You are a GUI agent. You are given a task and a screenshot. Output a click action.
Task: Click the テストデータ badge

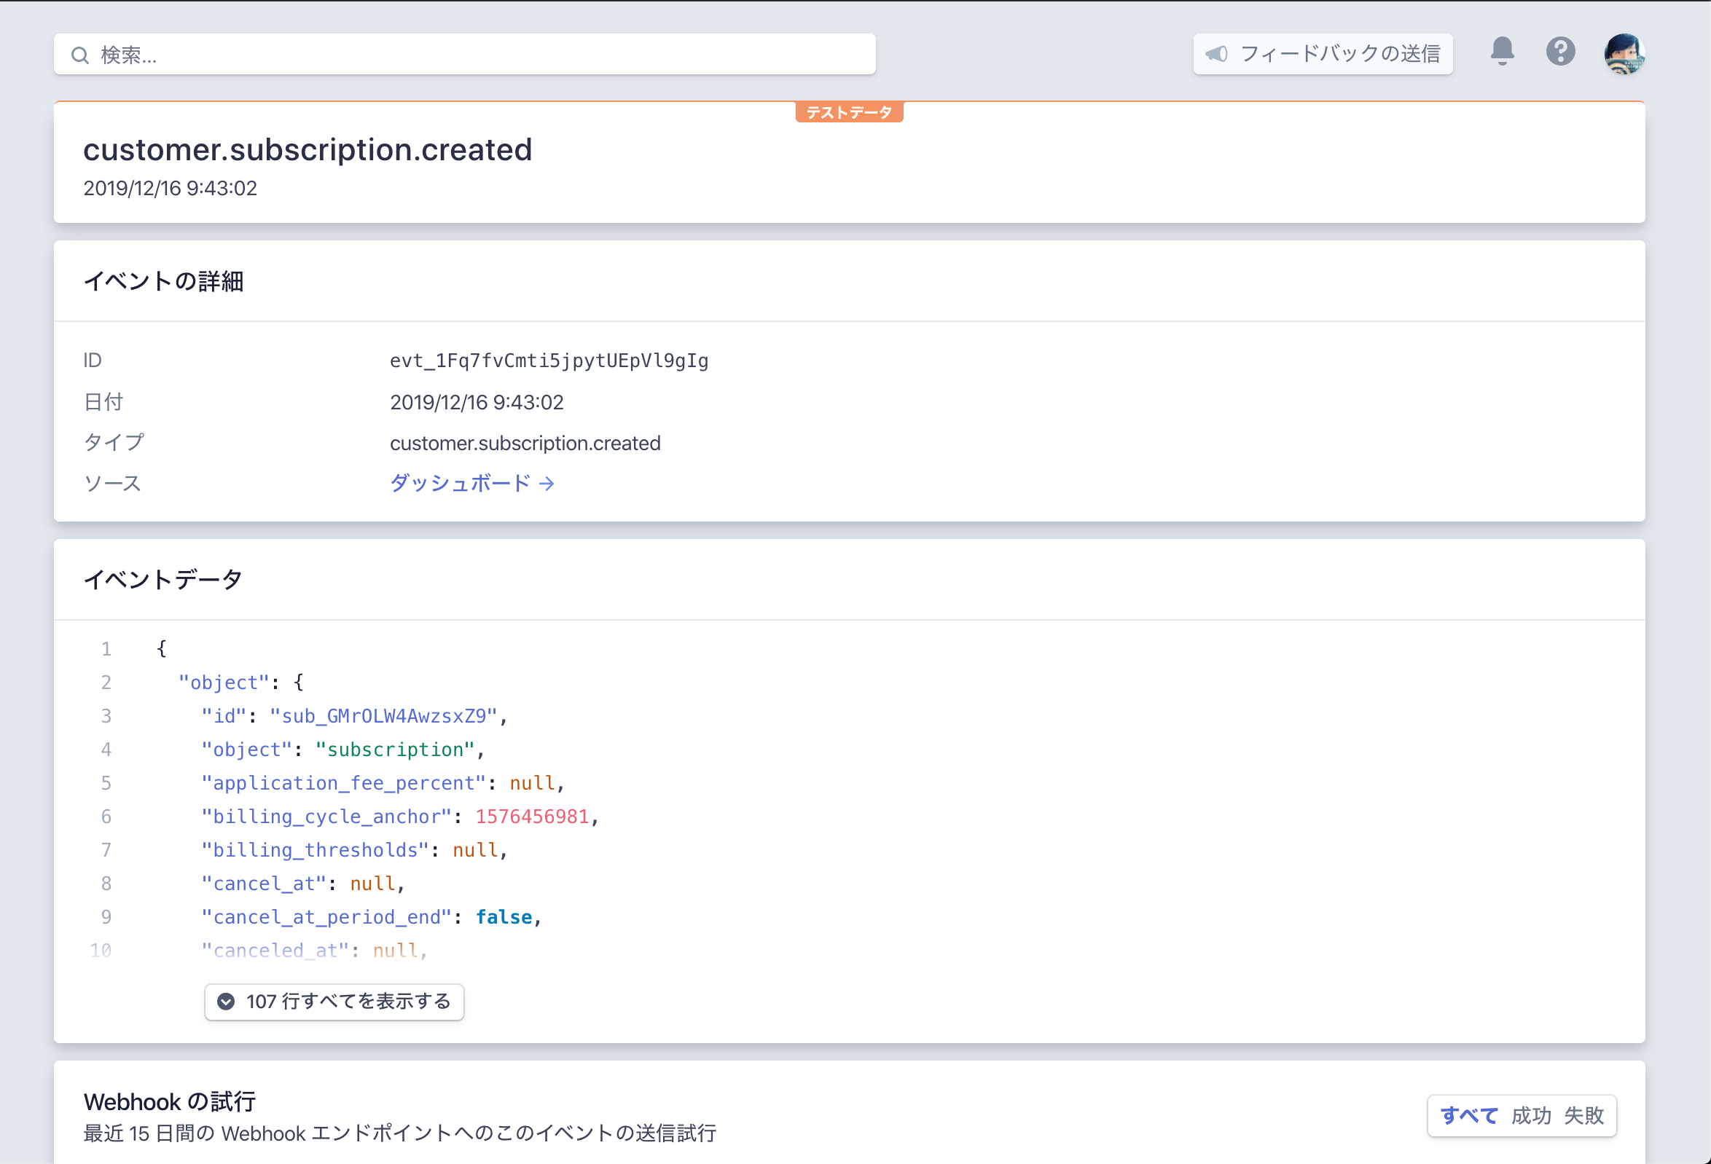849,113
